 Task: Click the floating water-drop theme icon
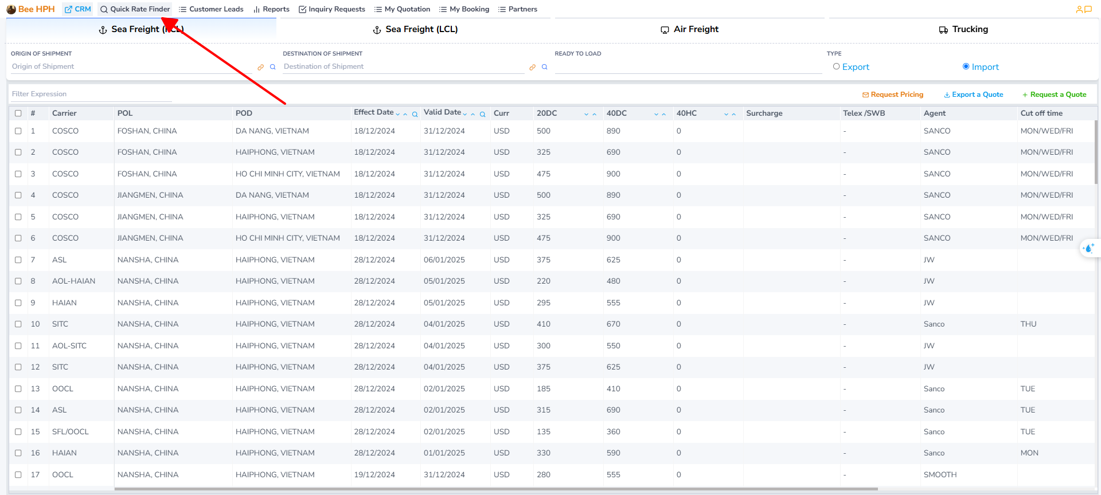click(1088, 248)
